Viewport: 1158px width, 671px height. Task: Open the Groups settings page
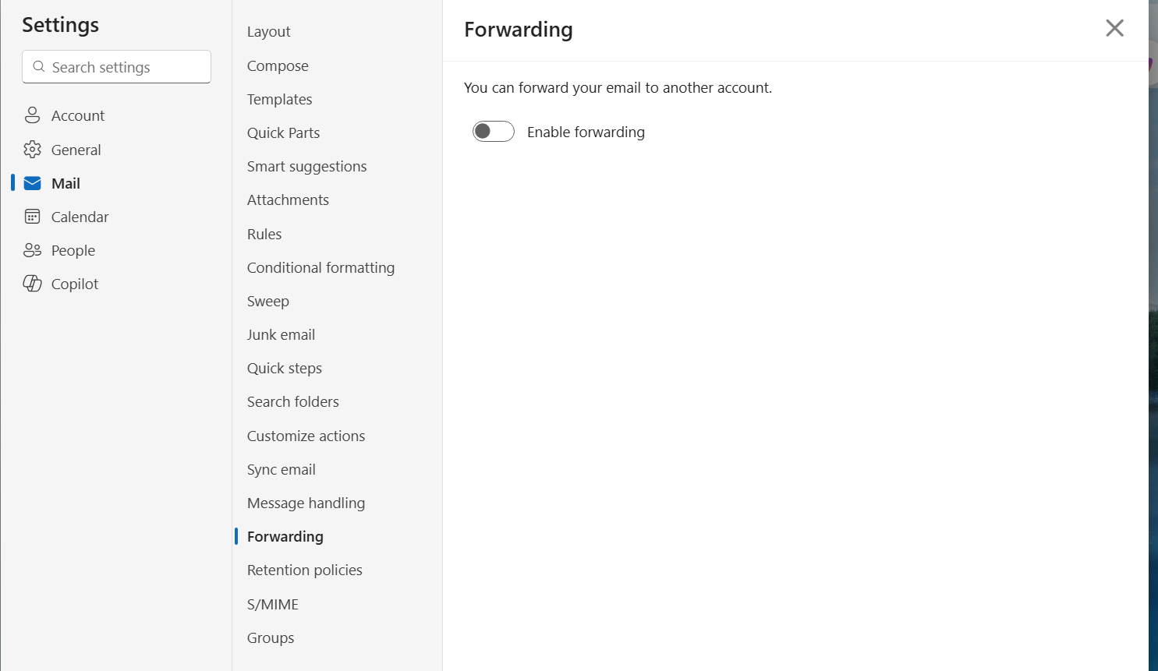tap(271, 637)
